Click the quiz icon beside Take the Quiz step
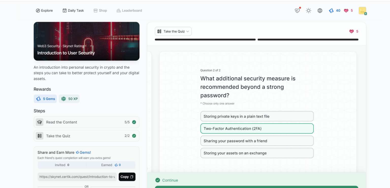This screenshot has height=188, width=390. (40, 136)
